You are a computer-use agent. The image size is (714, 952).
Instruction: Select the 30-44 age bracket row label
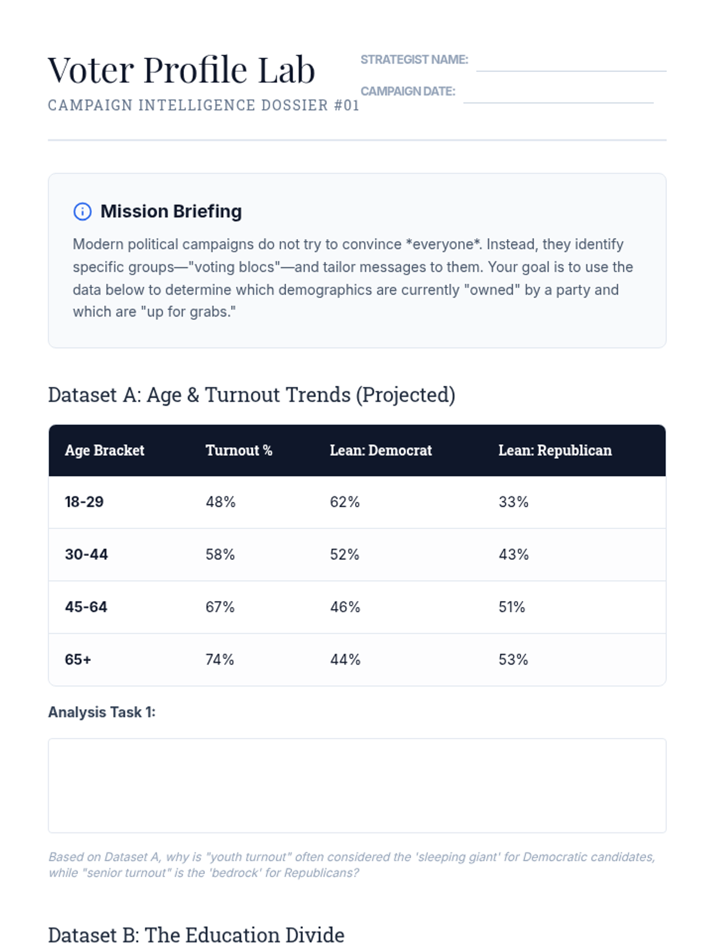click(86, 555)
